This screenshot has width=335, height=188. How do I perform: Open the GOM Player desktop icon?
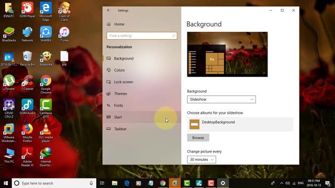pos(27,10)
